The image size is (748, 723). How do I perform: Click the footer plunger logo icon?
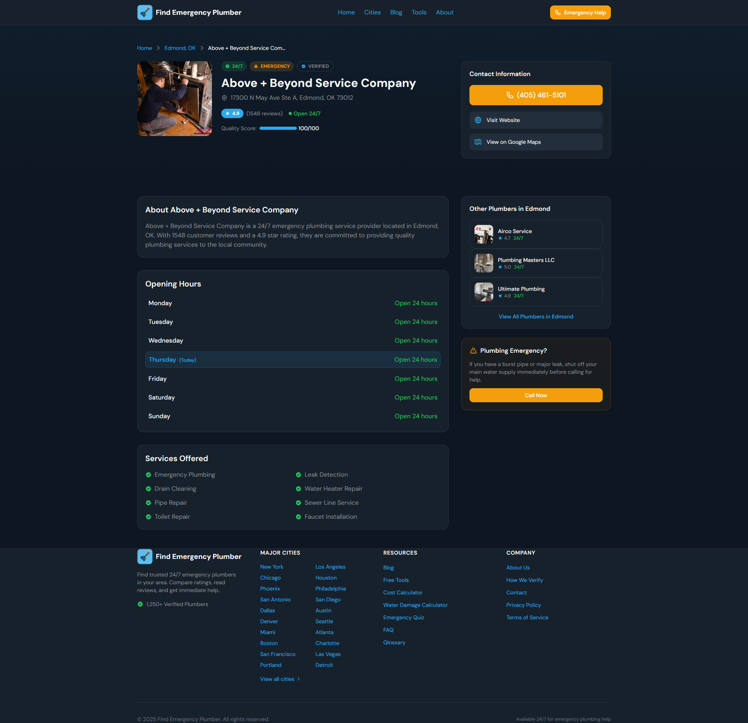[x=145, y=557]
